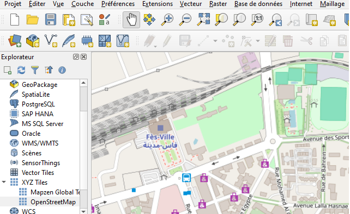Toggle floating of Explorateur panel
The width and height of the screenshot is (350, 214).
coord(76,57)
